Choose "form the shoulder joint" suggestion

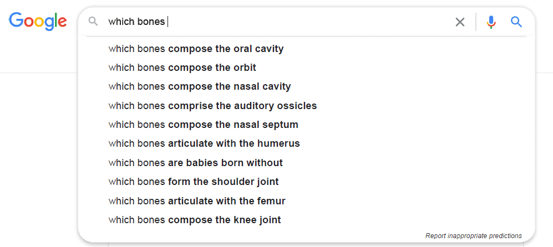pos(194,182)
